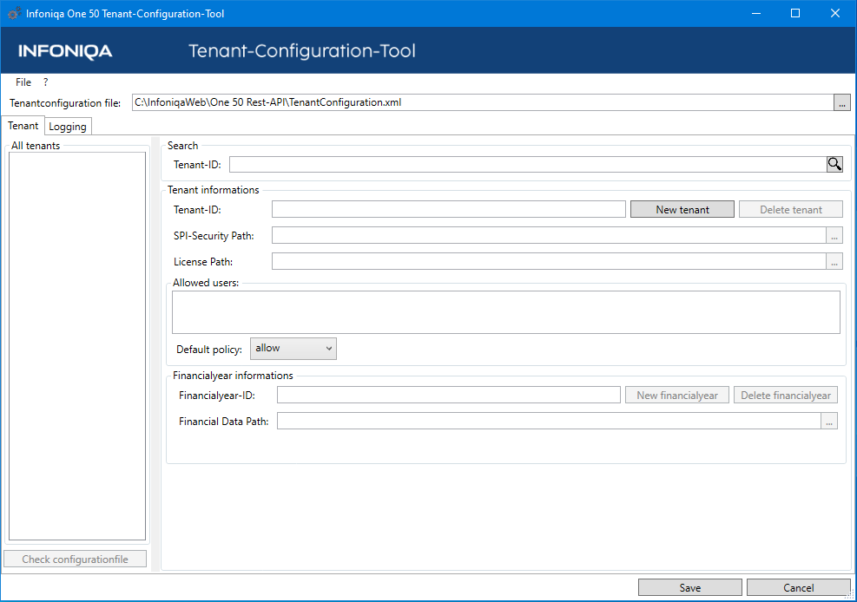Click into the Allowed users box
857x602 pixels.
tap(506, 312)
